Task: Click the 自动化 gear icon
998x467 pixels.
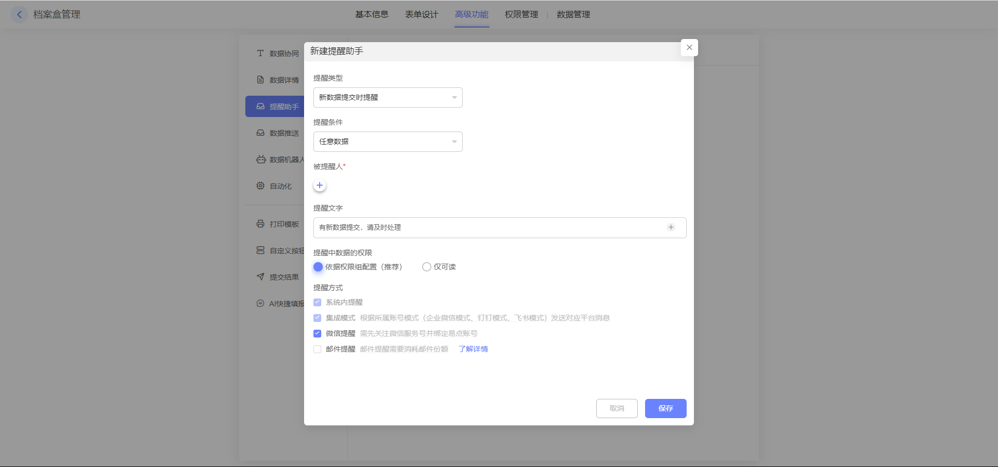Action: tap(260, 186)
